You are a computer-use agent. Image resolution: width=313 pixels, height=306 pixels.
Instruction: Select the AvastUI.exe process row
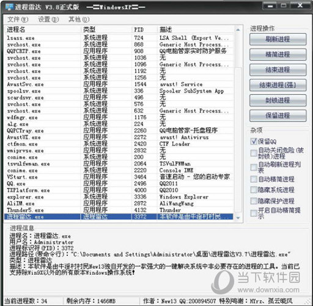click(119, 137)
